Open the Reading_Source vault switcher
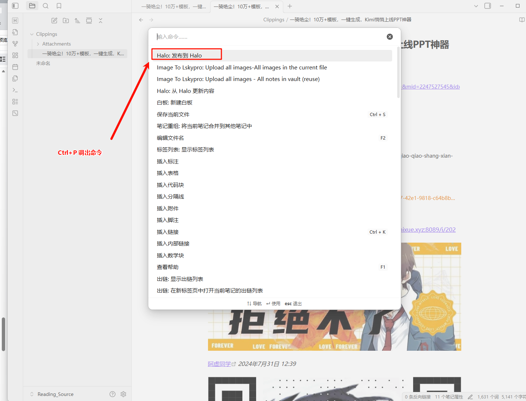Image resolution: width=526 pixels, height=401 pixels. 55,394
